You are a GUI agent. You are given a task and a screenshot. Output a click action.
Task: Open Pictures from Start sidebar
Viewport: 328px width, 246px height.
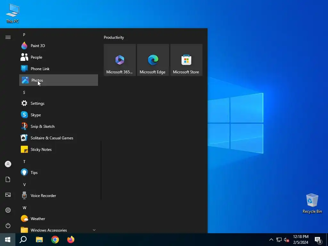[x=8, y=195]
